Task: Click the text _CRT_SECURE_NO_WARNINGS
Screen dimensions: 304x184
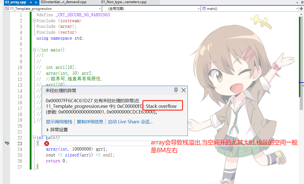Action: pyautogui.click(x=83, y=15)
